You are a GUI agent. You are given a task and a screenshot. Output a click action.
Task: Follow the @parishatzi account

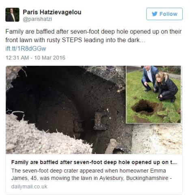(164, 14)
